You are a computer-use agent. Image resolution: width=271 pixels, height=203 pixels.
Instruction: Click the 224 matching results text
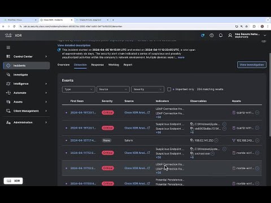[x=210, y=89]
